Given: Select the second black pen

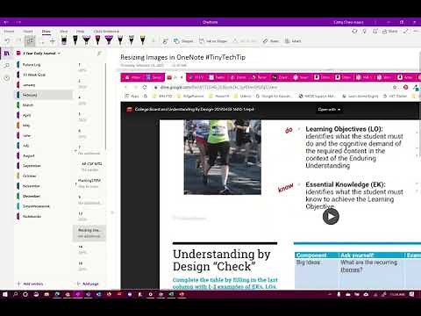Looking at the screenshot, I should pos(75,40).
